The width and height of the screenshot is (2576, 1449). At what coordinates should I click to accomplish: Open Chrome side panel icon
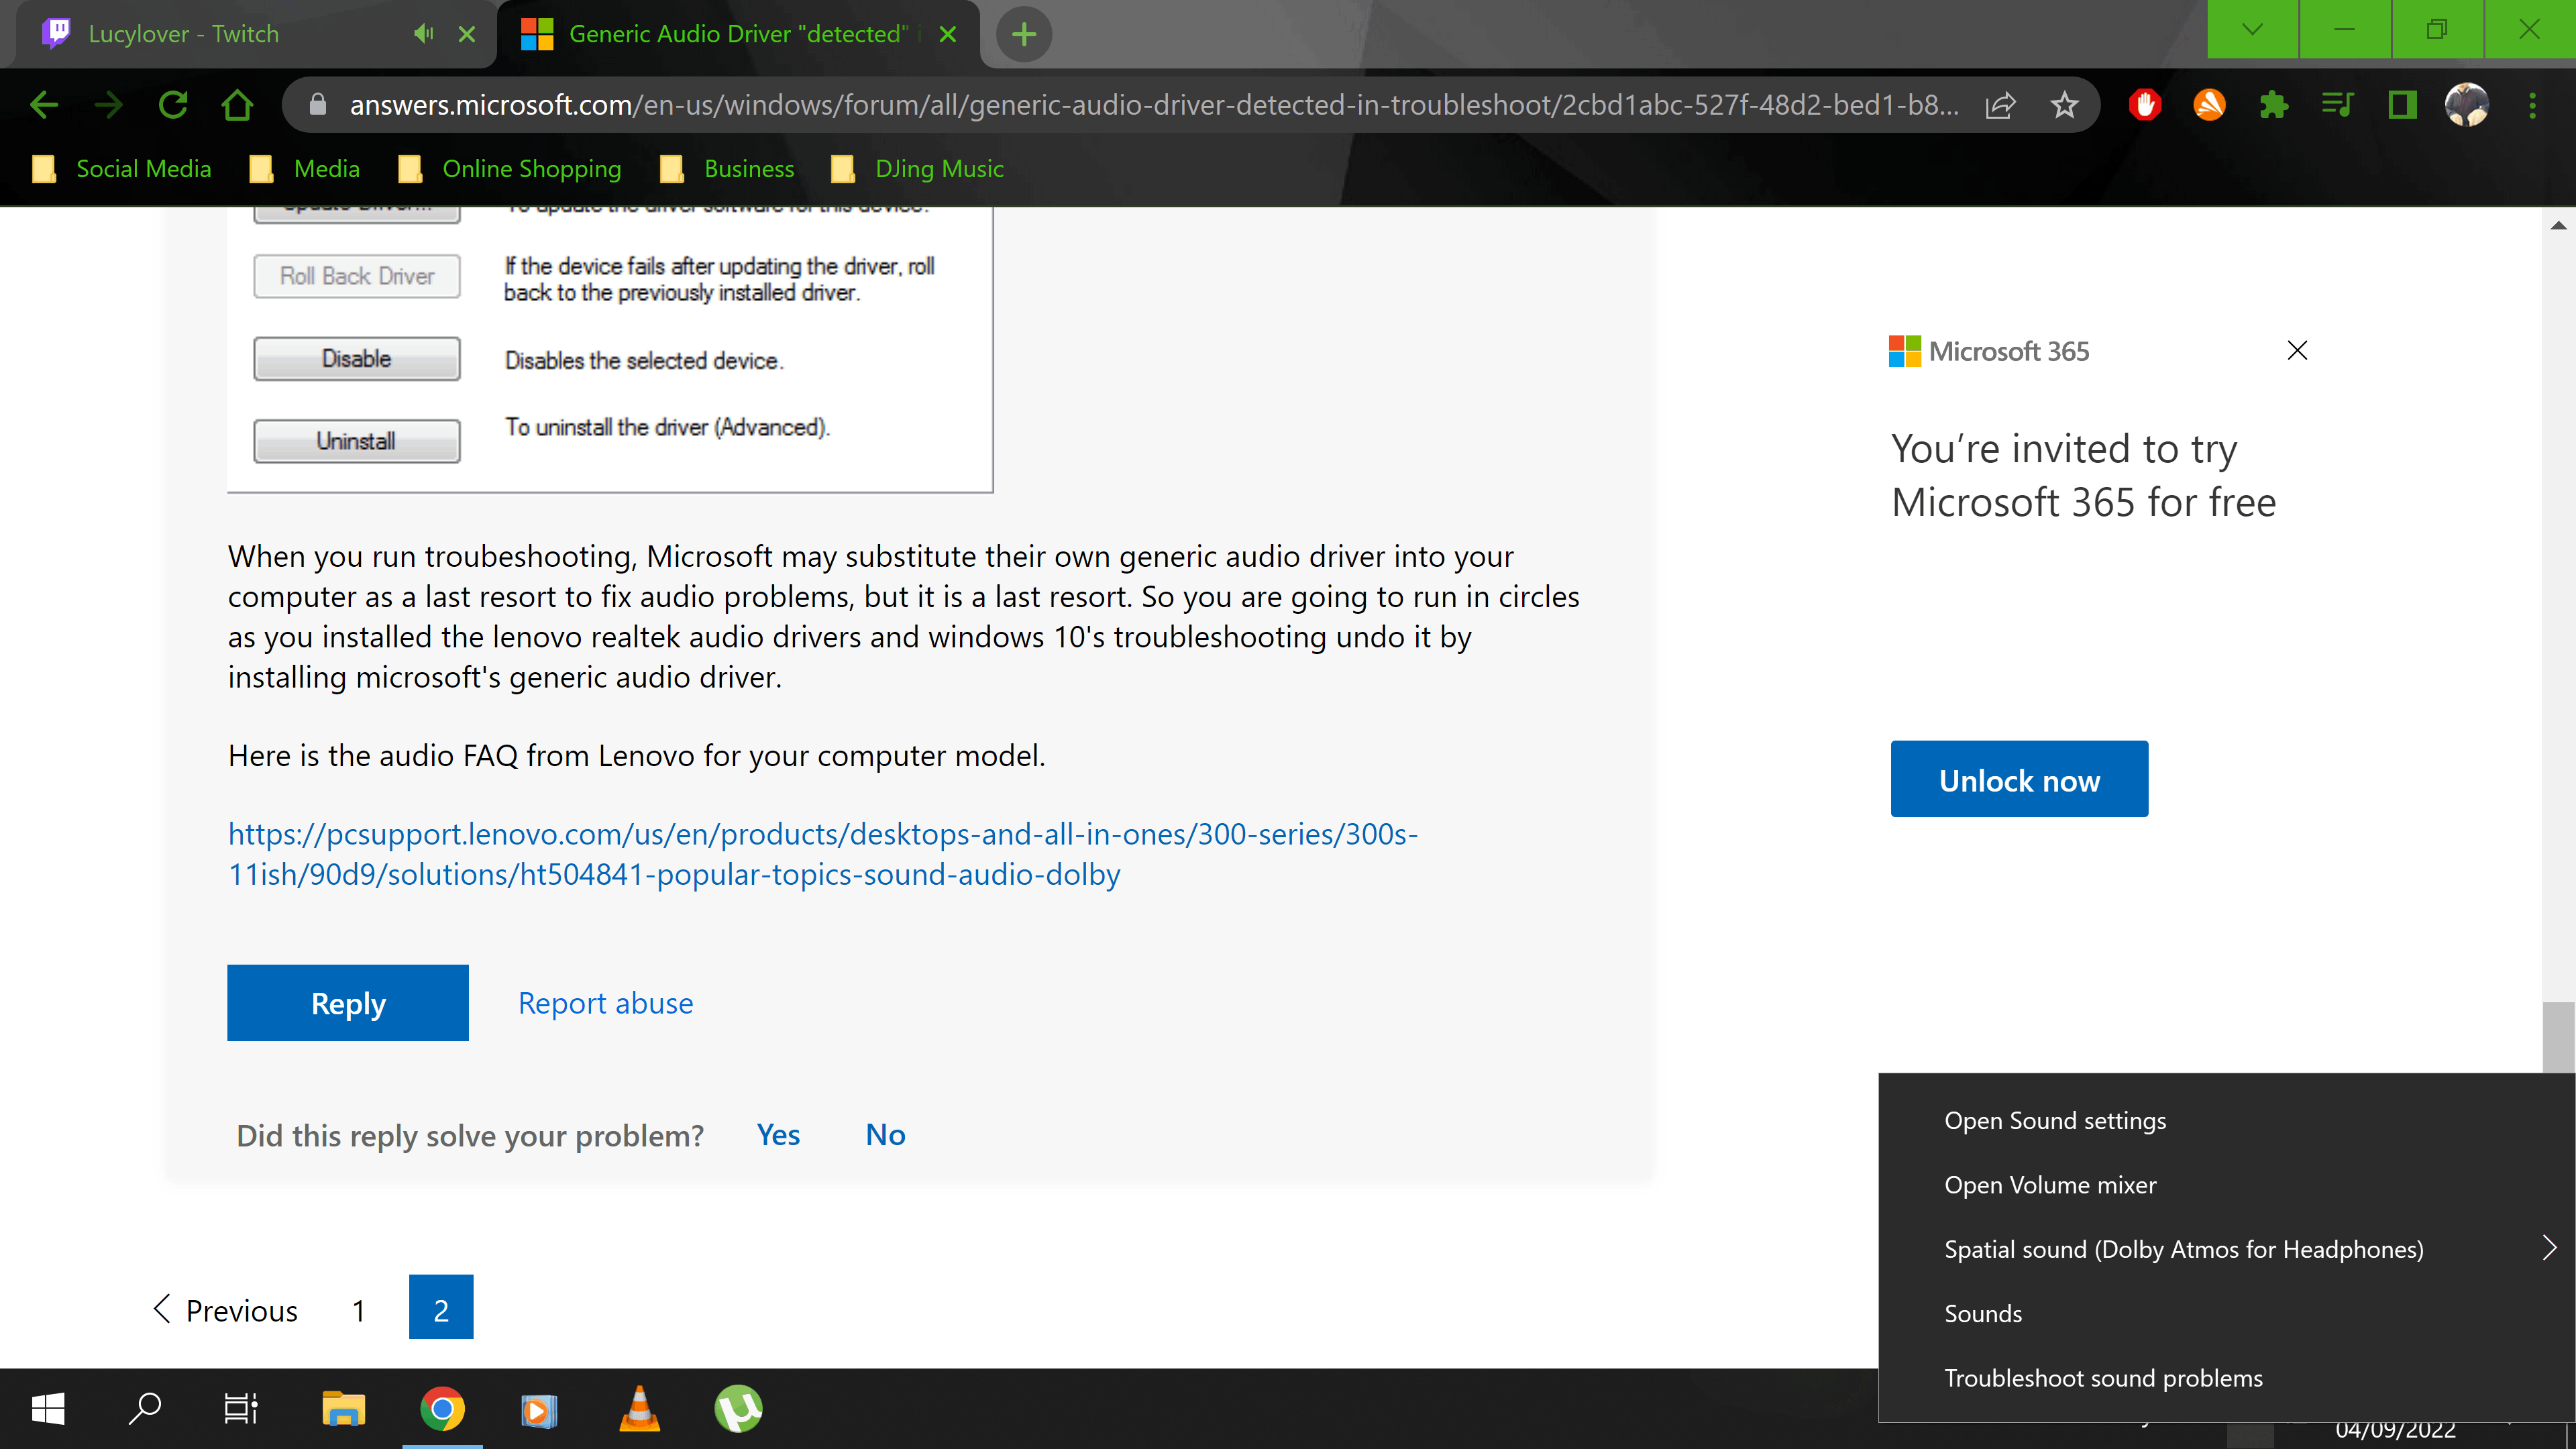(x=2402, y=105)
